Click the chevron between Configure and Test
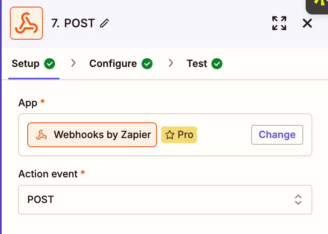 tap(171, 63)
